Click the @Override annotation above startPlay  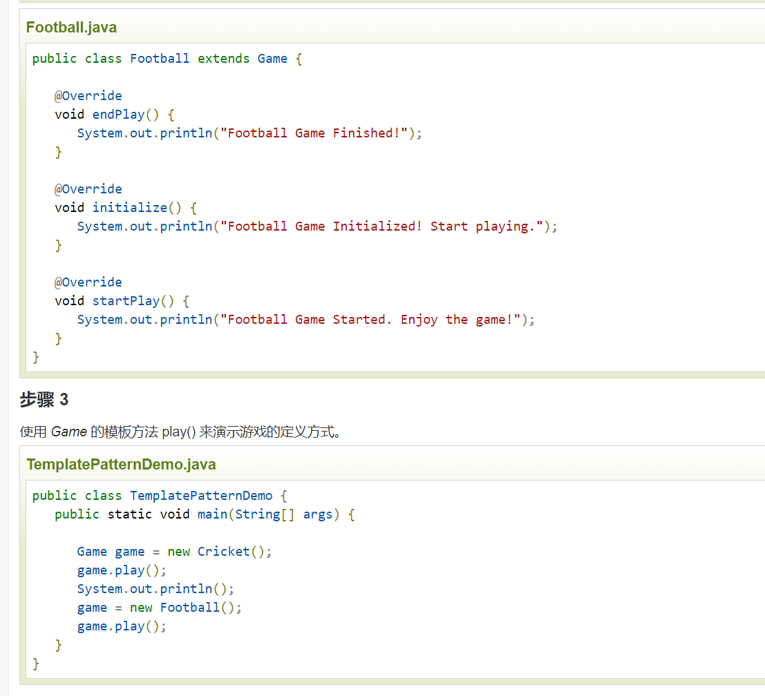(x=88, y=282)
